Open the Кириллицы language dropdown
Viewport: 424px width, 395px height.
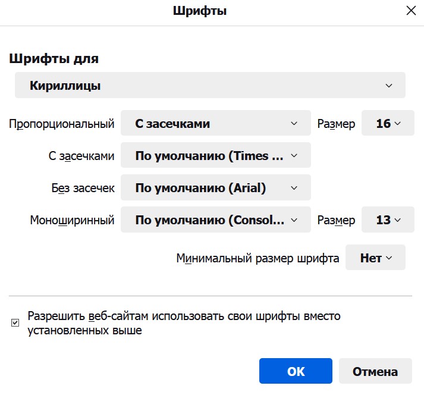point(210,86)
